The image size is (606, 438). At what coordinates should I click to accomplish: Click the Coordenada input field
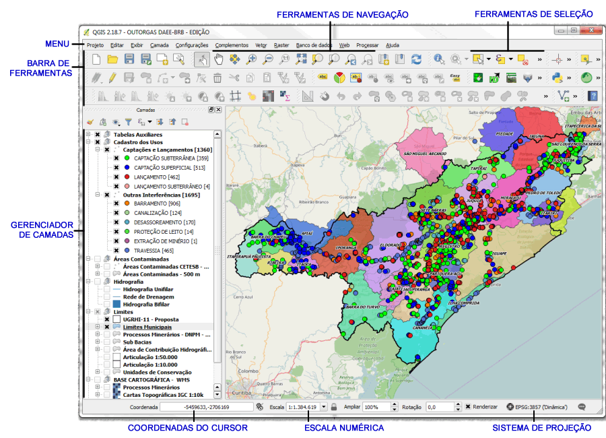[206, 407]
